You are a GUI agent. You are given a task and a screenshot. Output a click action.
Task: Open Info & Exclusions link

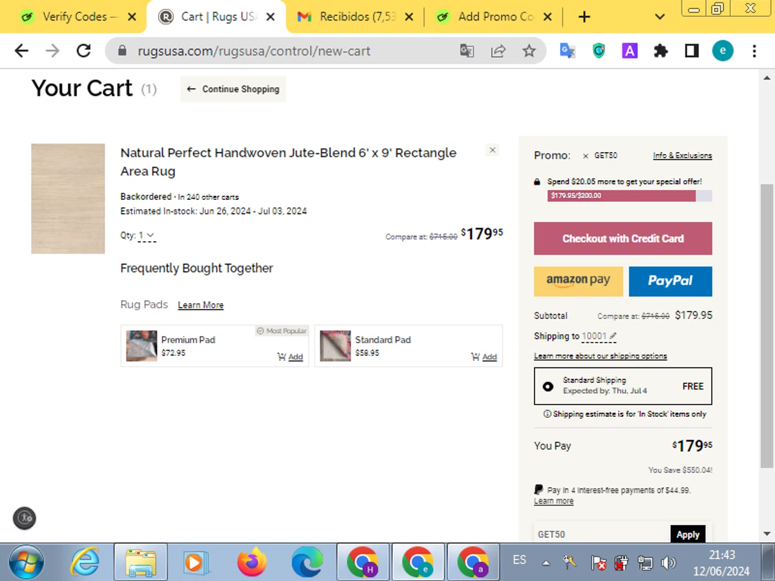[x=682, y=155]
